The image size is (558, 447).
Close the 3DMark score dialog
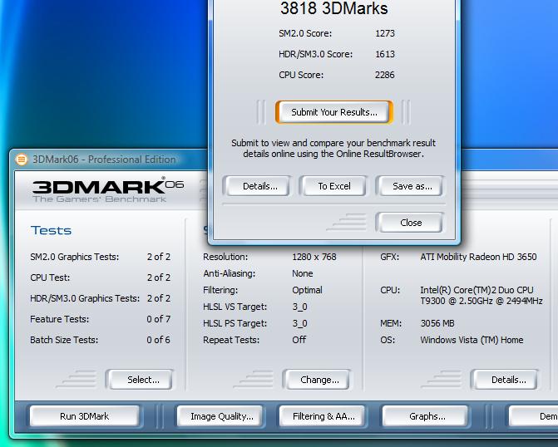point(410,223)
